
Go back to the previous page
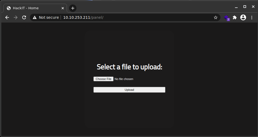click(x=7, y=17)
